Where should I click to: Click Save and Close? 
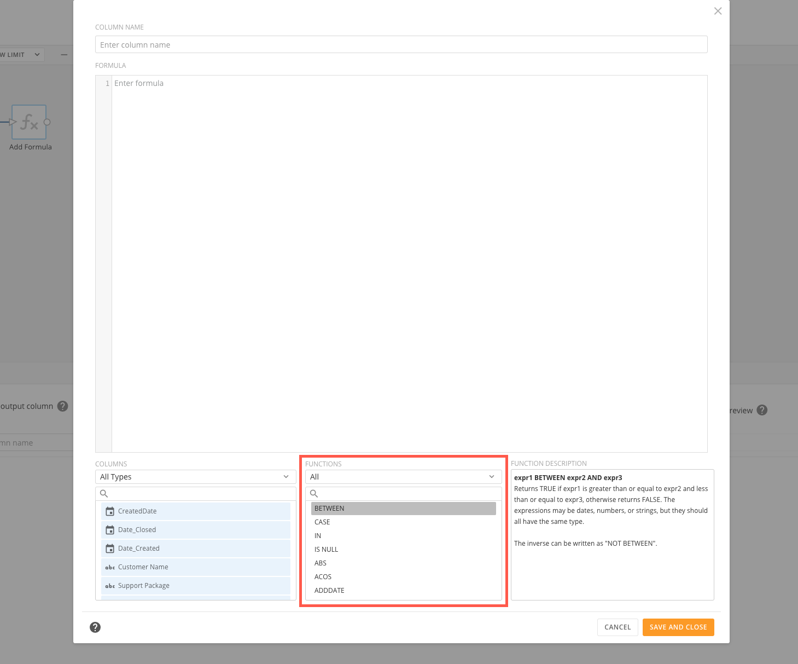pyautogui.click(x=678, y=627)
